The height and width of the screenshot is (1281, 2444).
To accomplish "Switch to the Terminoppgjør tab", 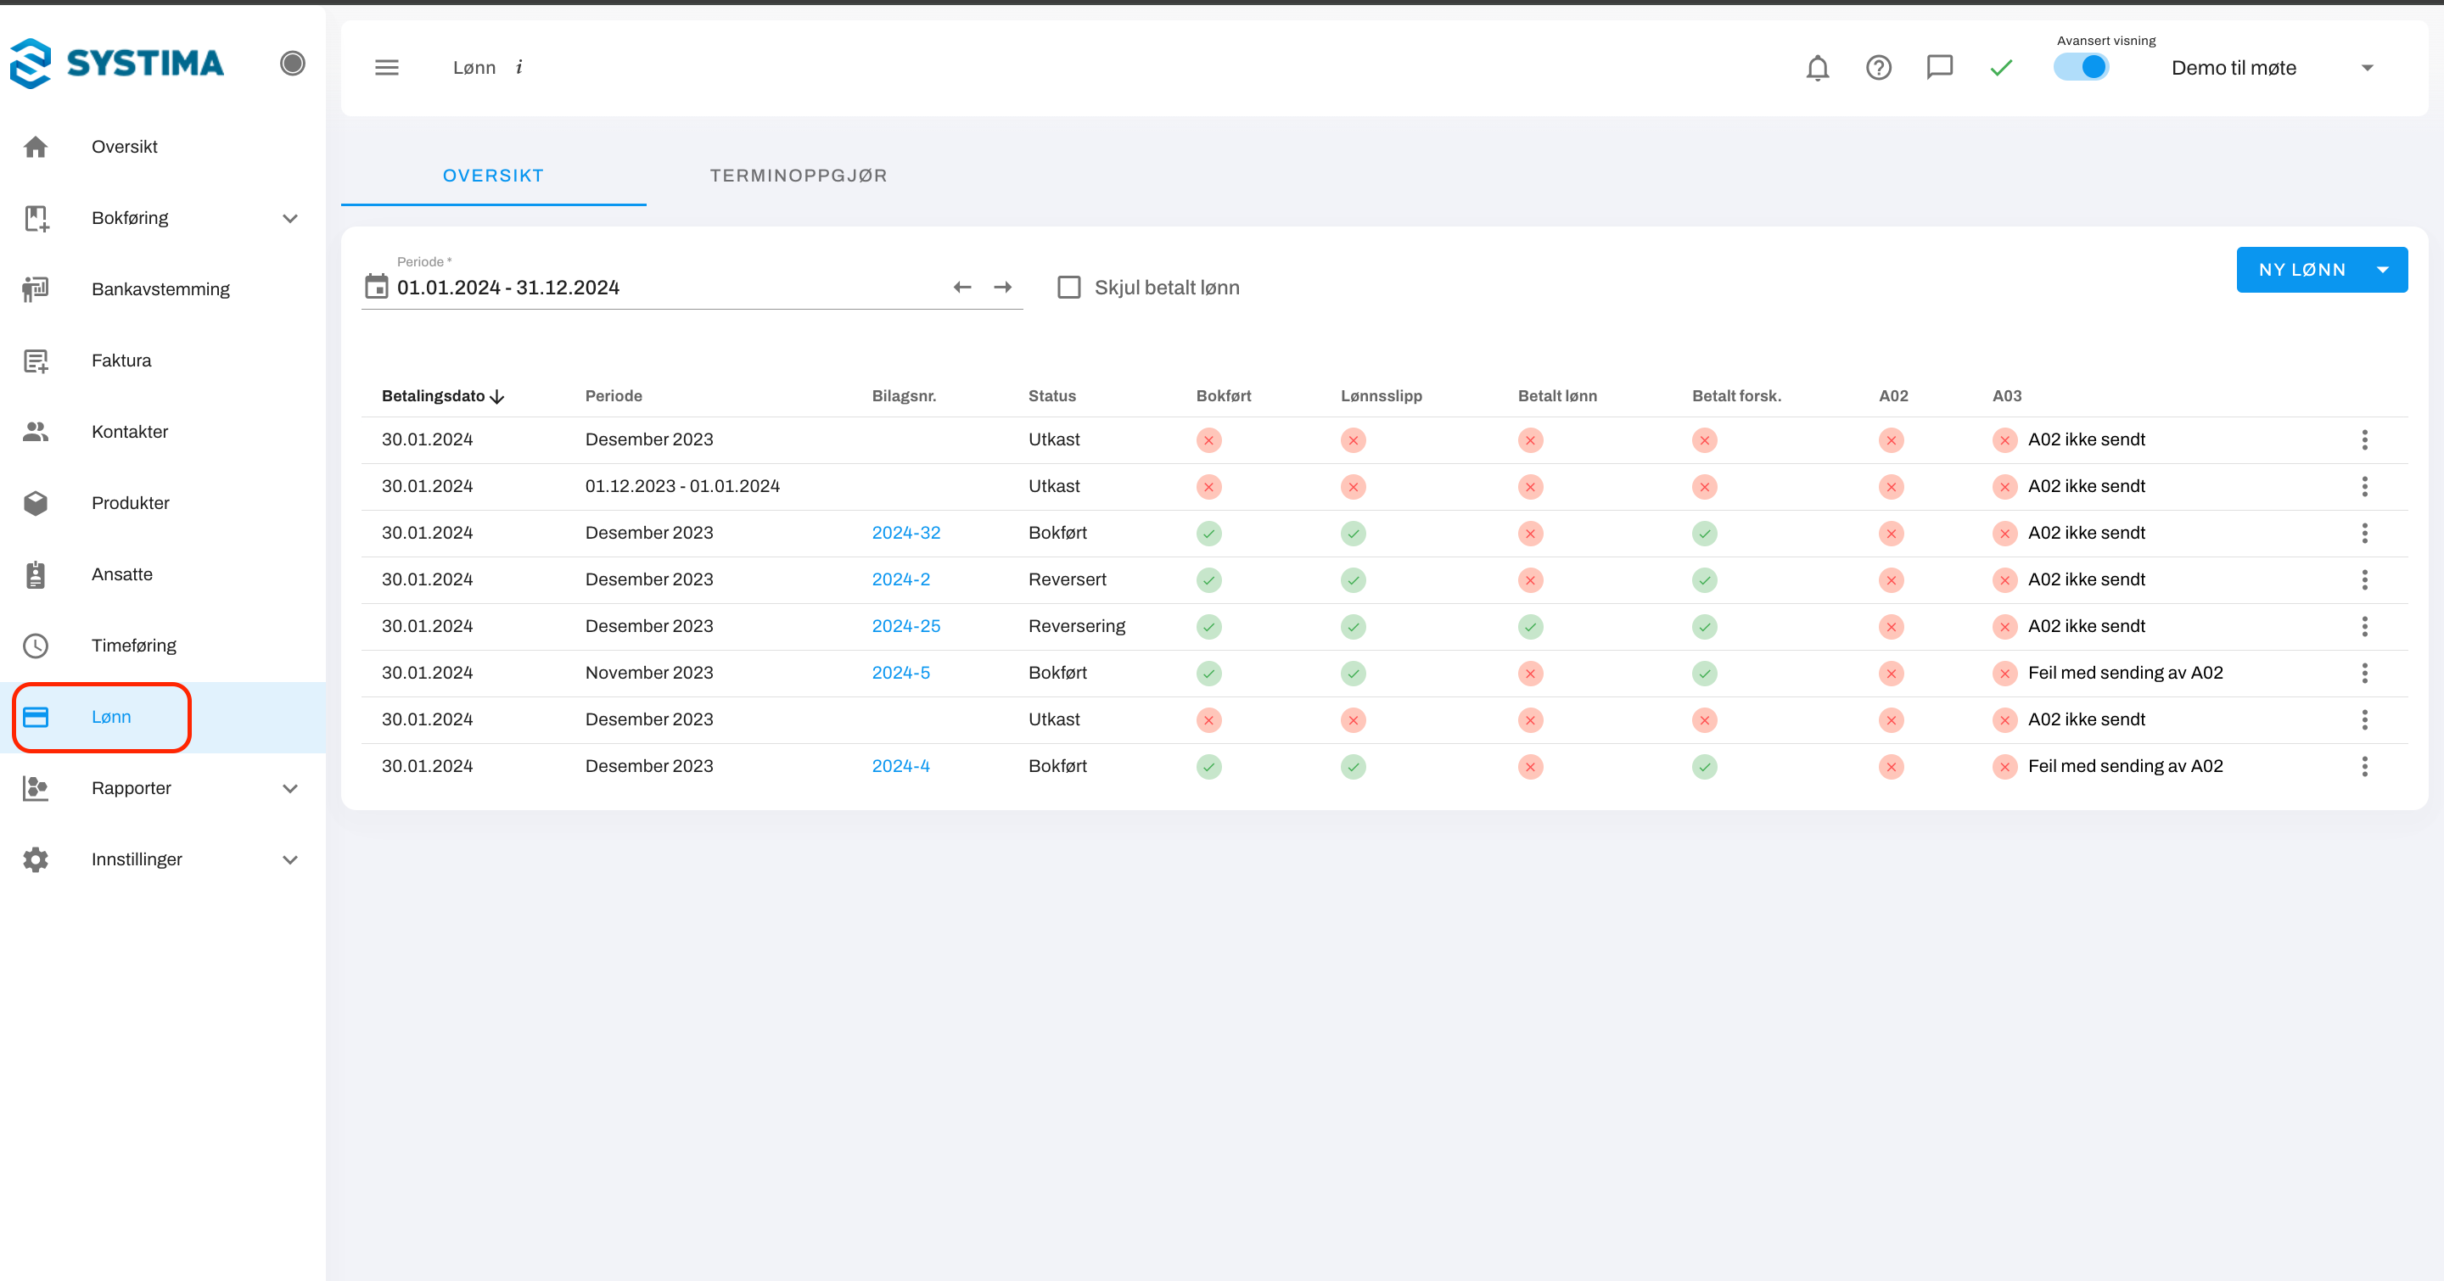I will pyautogui.click(x=798, y=176).
